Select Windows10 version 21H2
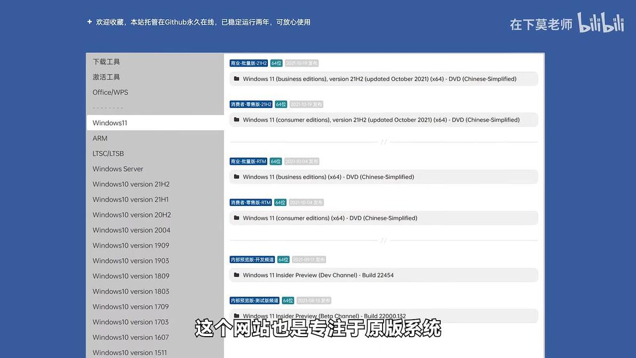 tap(155, 185)
